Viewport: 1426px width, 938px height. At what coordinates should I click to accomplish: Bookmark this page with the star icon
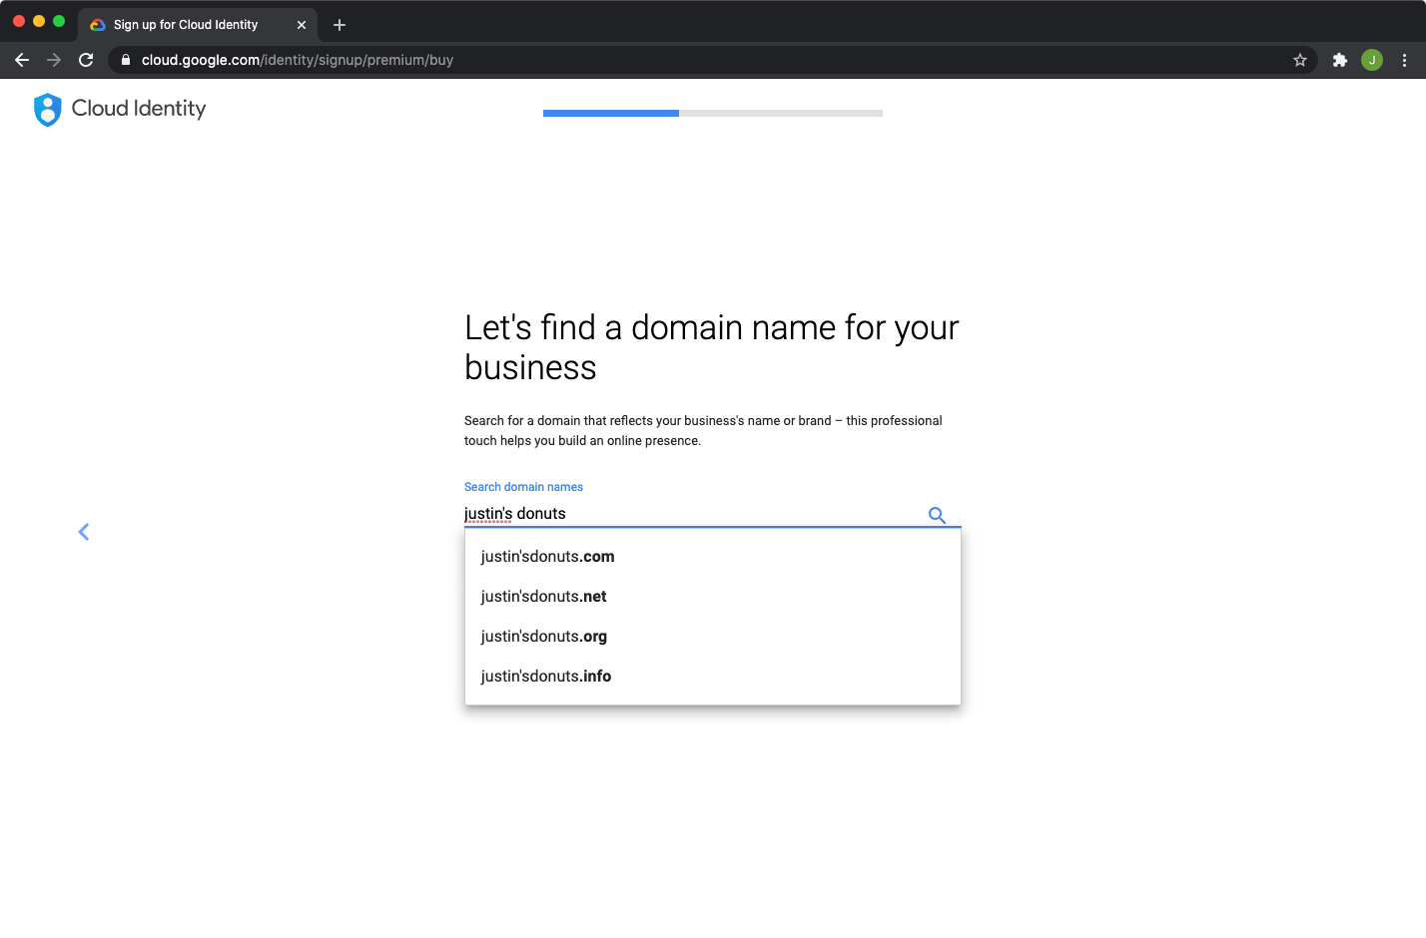point(1300,60)
